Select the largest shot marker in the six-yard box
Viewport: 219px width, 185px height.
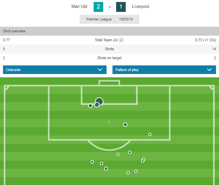pyautogui.click(x=99, y=101)
